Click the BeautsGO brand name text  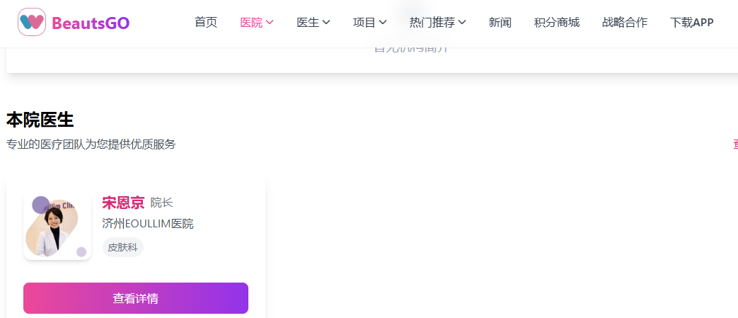coord(91,23)
